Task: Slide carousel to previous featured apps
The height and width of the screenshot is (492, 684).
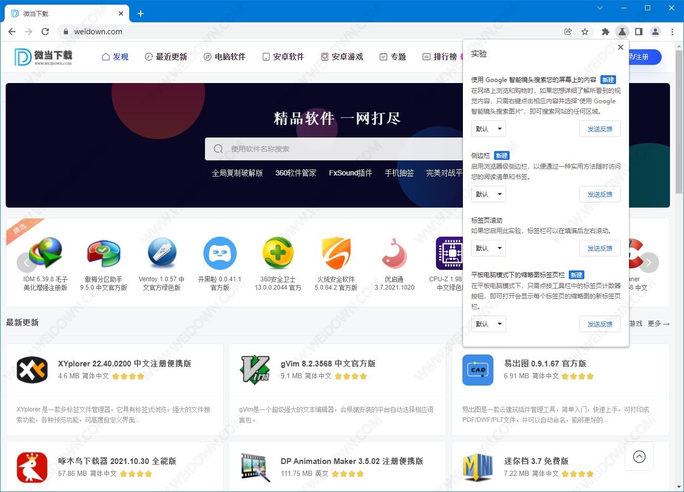Action: click(x=27, y=263)
